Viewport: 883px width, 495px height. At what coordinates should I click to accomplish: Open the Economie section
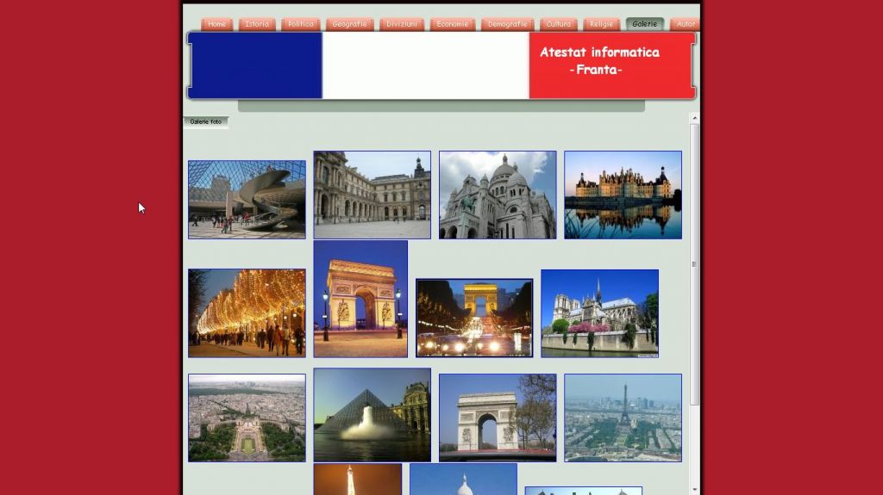coord(453,24)
